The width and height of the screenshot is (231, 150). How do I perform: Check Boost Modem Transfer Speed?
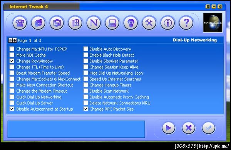[12, 73]
